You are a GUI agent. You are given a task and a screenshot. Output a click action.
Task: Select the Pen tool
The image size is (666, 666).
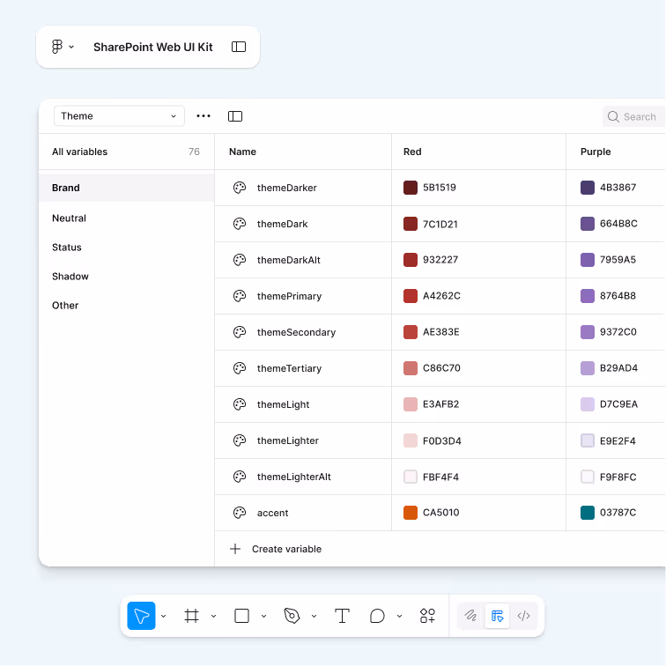pyautogui.click(x=292, y=616)
